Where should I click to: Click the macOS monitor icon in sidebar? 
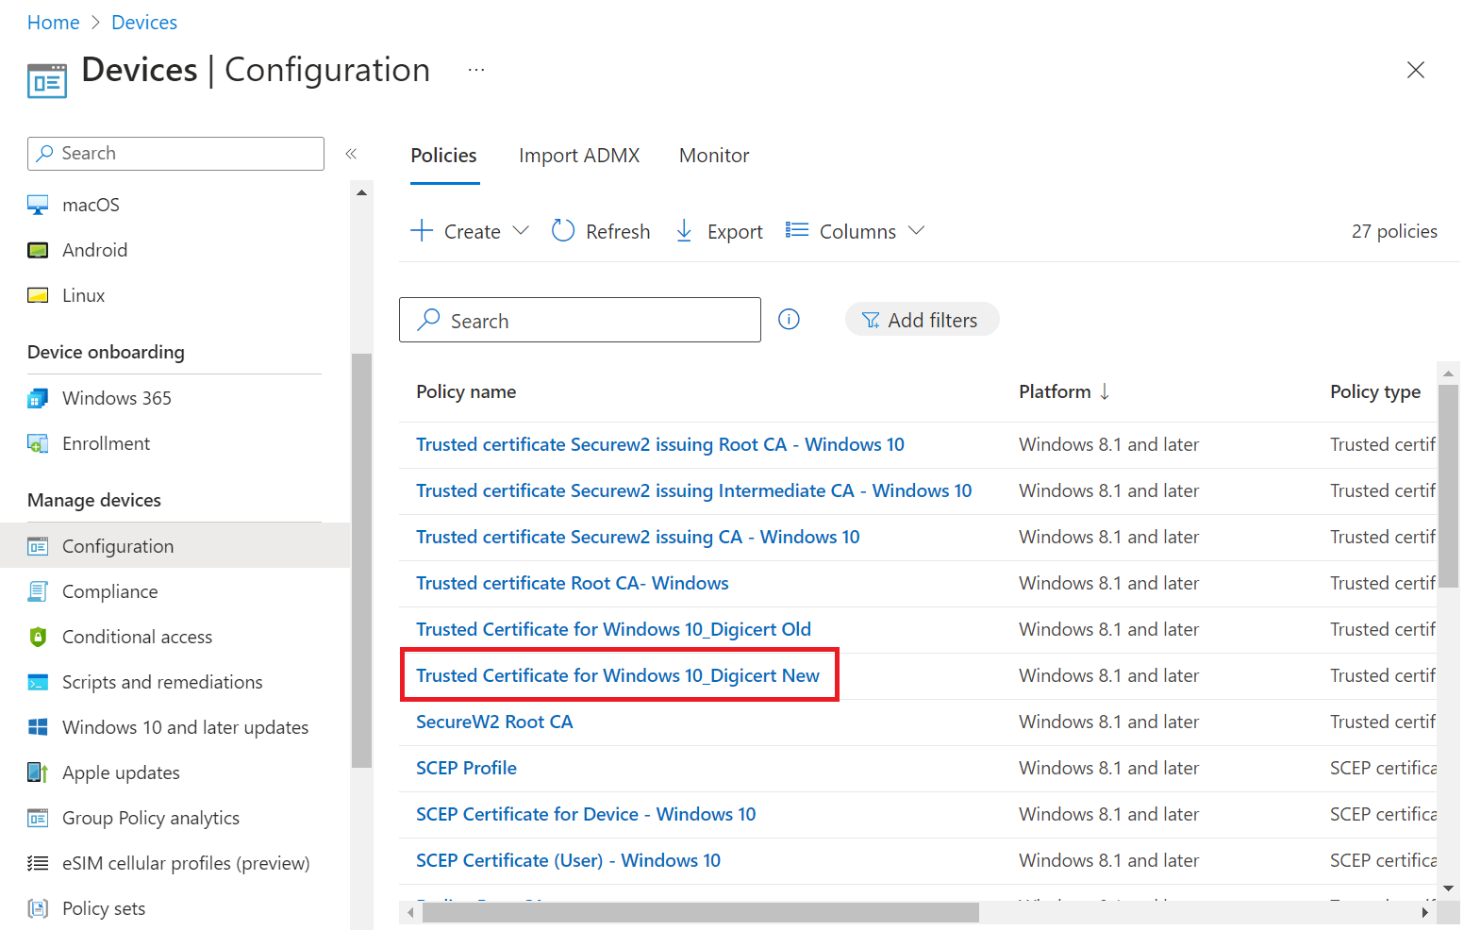[38, 205]
